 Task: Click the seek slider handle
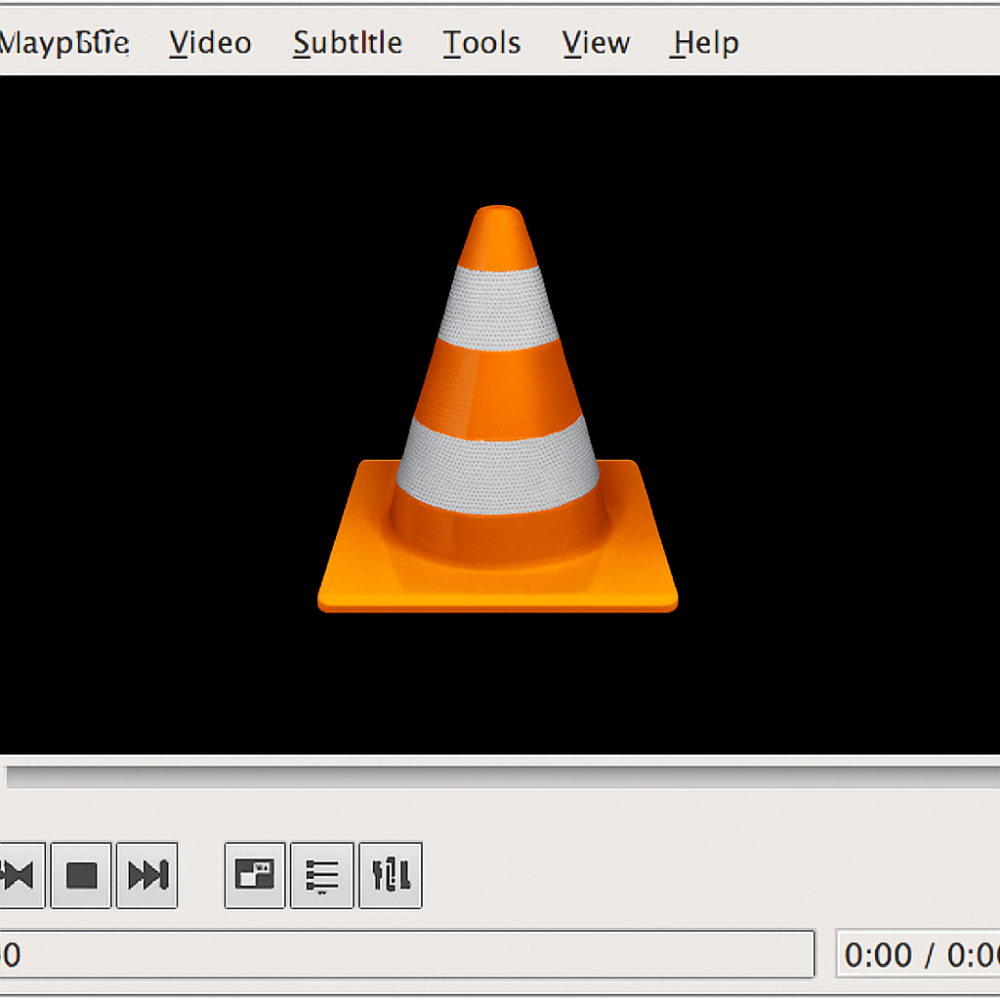tap(8, 776)
